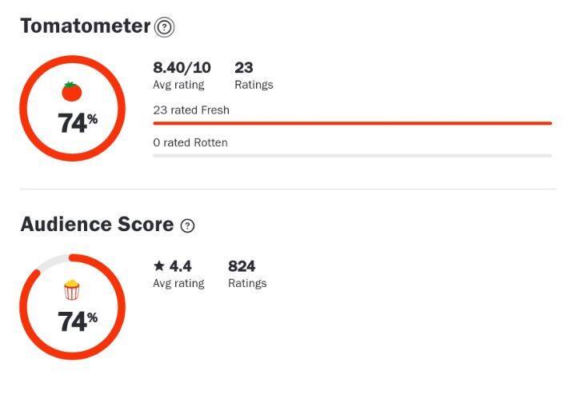The width and height of the screenshot is (576, 403).
Task: Click the gray Rotten ratings bar
Action: 352,155
